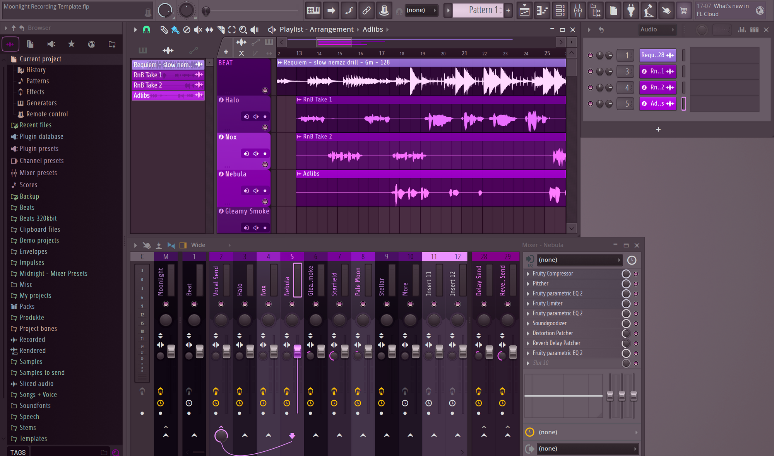The image size is (774, 456).
Task: Mute the Nox mixer track
Action: 268,304
